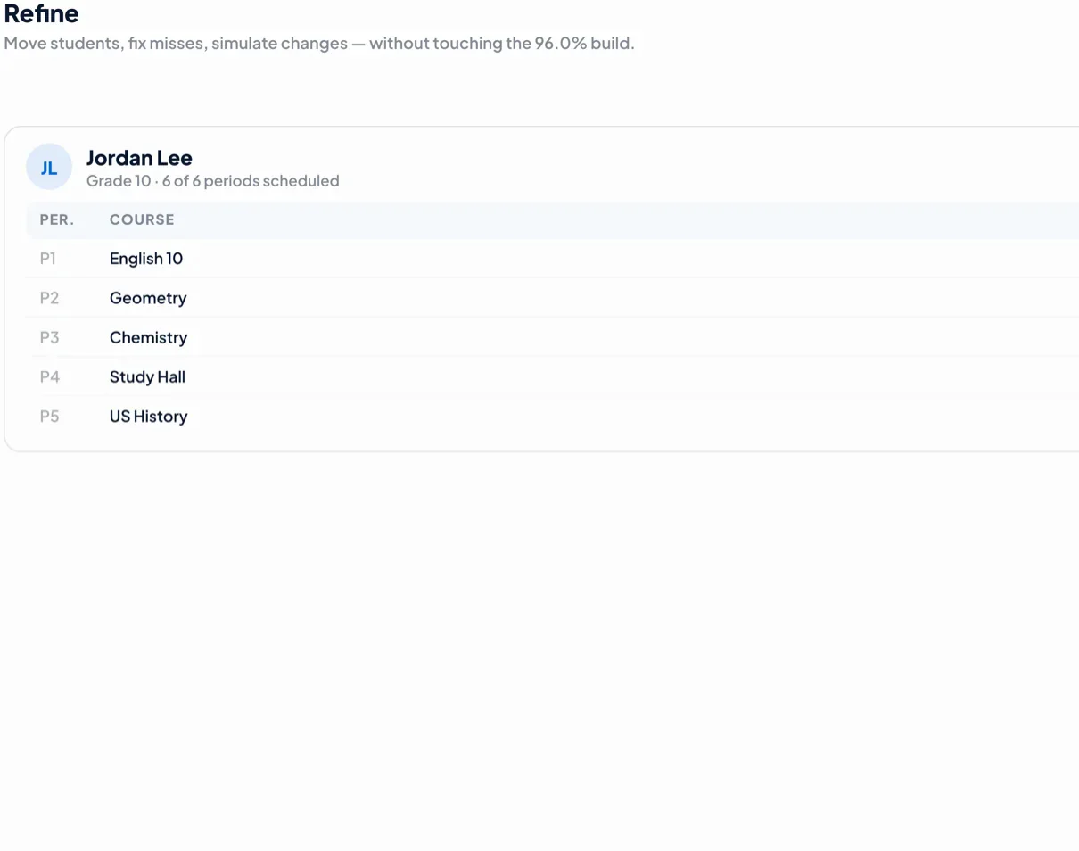Click the PER. column header
This screenshot has height=851, width=1079.
[x=57, y=219]
